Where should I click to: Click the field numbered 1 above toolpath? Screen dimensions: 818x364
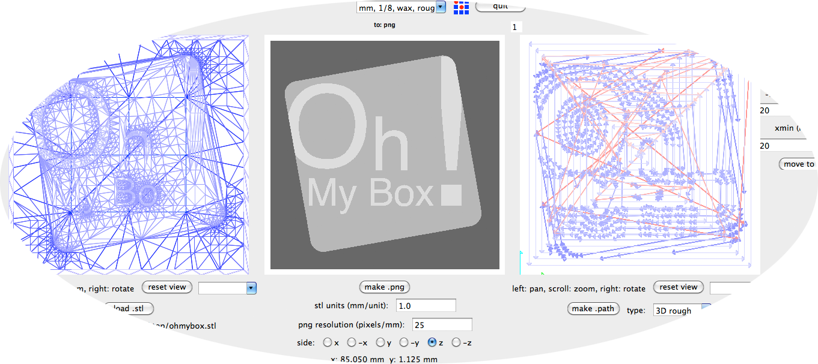tap(517, 27)
